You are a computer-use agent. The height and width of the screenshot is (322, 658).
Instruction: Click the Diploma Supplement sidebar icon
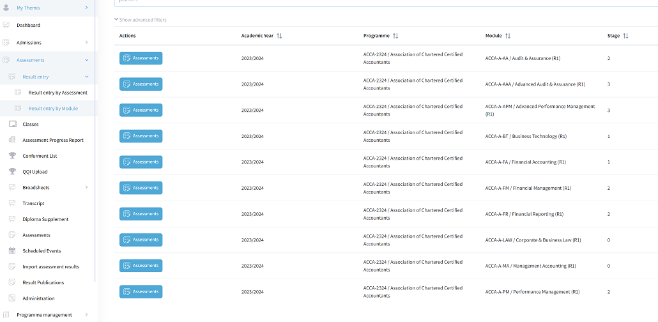point(12,219)
